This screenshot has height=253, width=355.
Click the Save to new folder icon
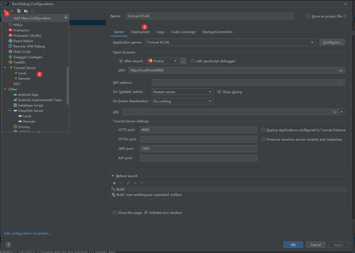pyautogui.click(x=26, y=11)
